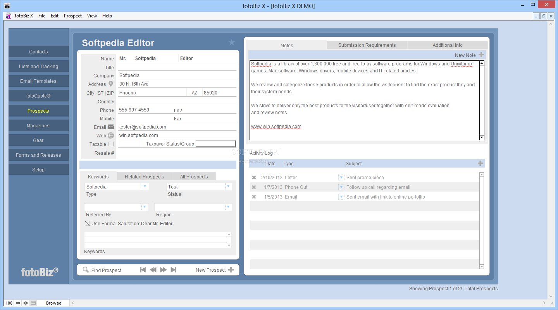Open Email Templates section
Viewport: 558px width, 310px height.
click(x=38, y=81)
